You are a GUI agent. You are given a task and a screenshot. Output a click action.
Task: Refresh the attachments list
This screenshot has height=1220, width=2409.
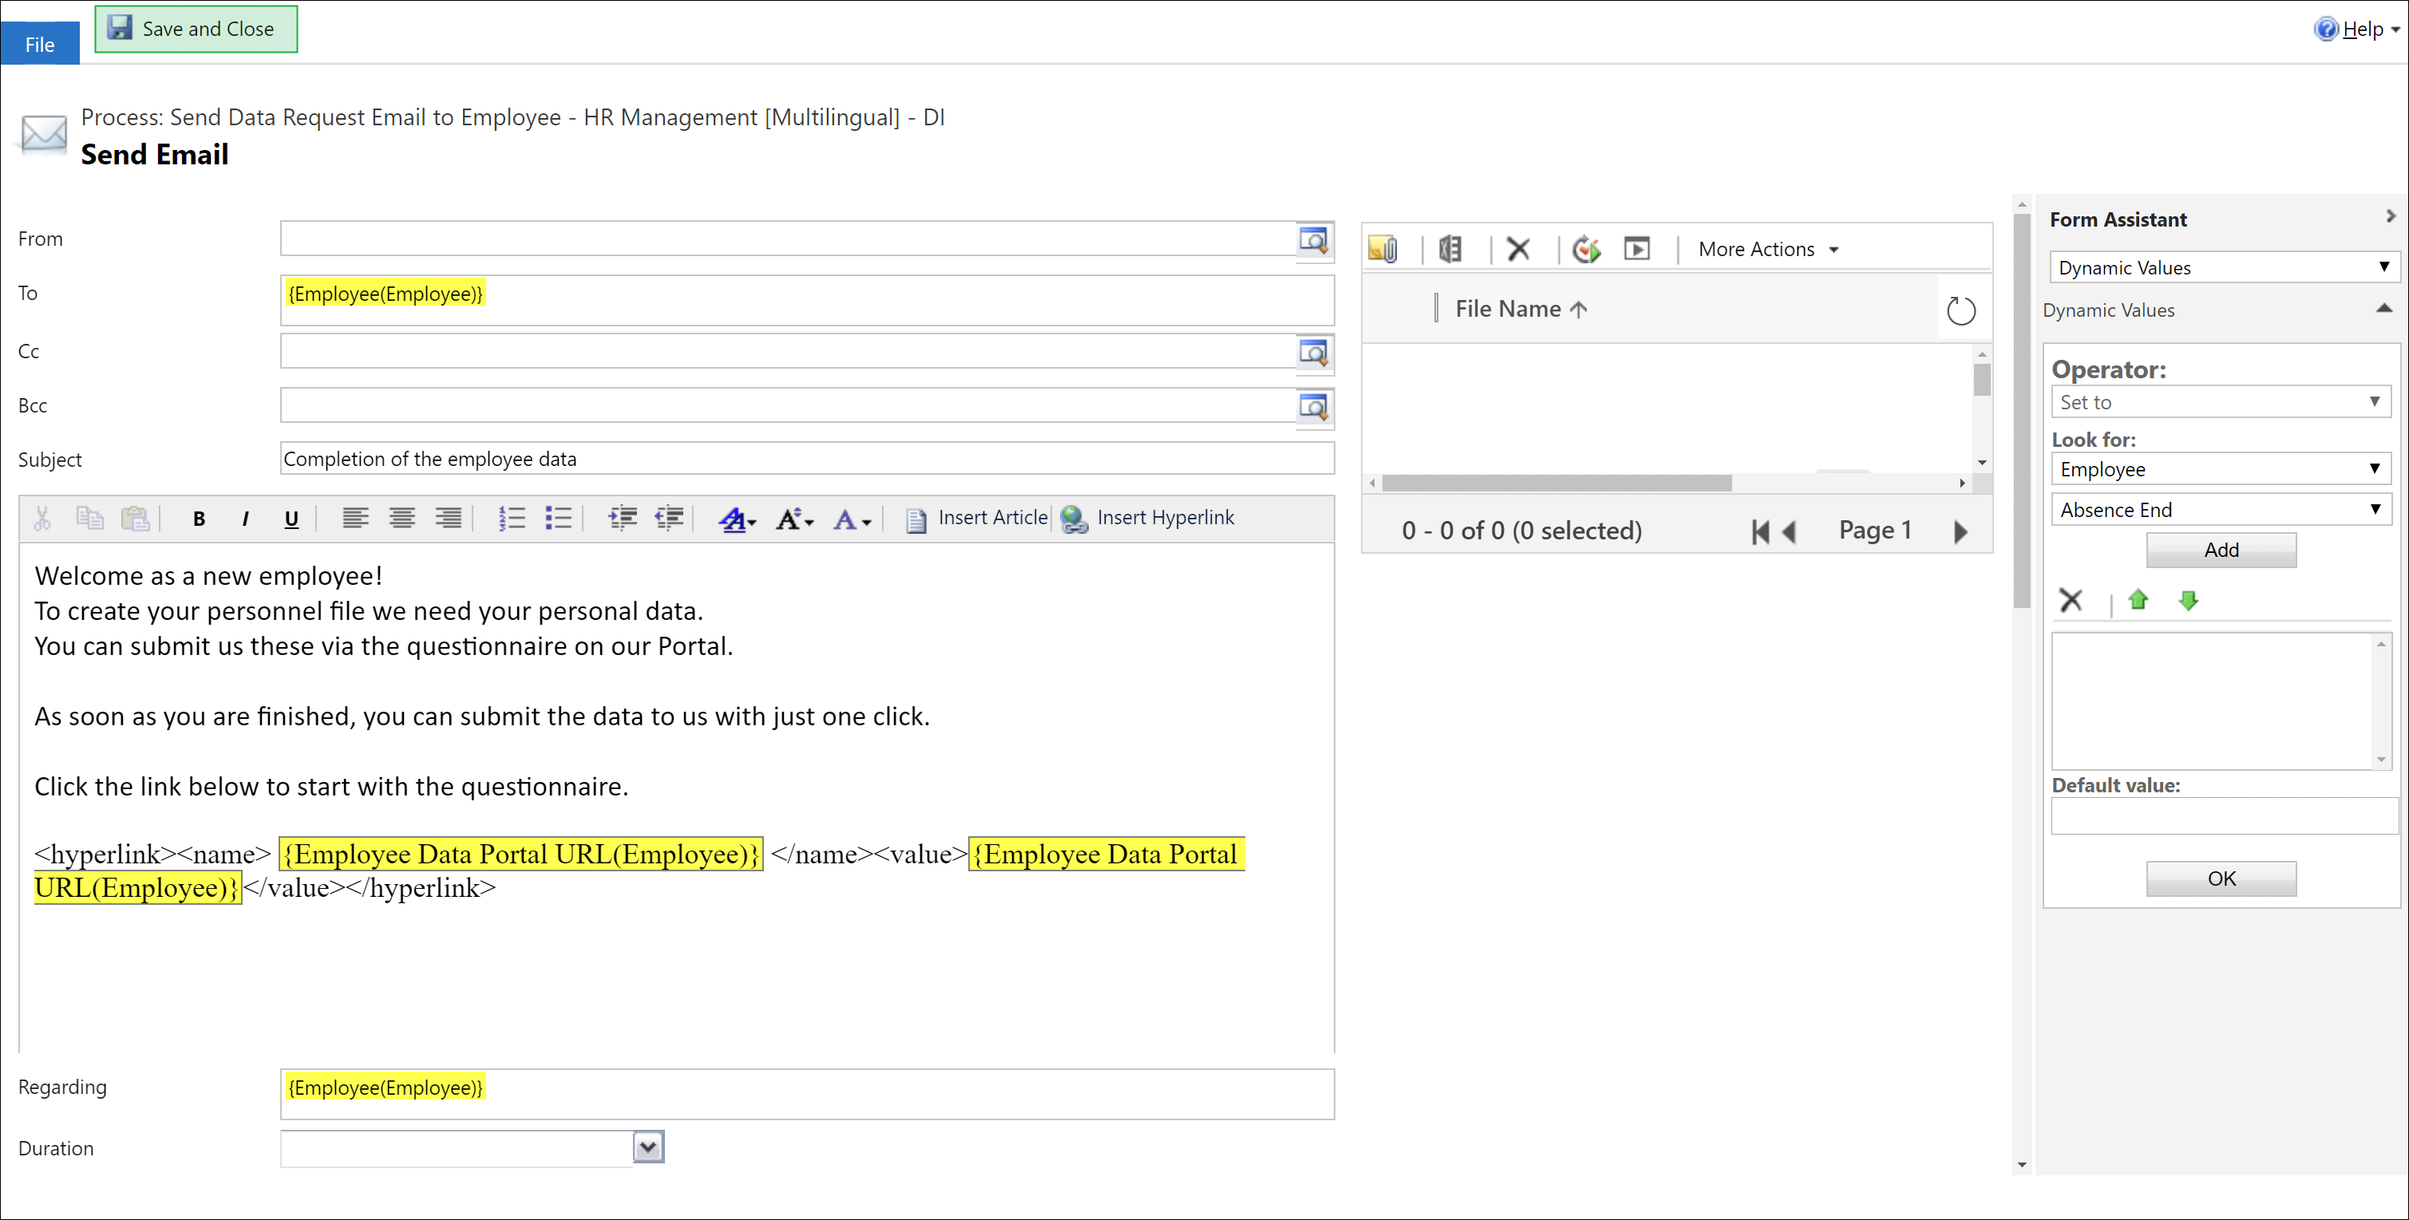1960,310
